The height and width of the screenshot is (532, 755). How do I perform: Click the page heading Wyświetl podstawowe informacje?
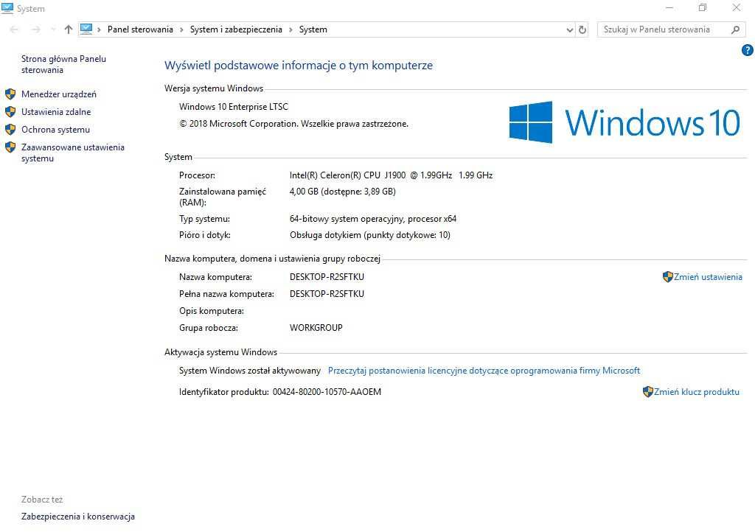[299, 66]
